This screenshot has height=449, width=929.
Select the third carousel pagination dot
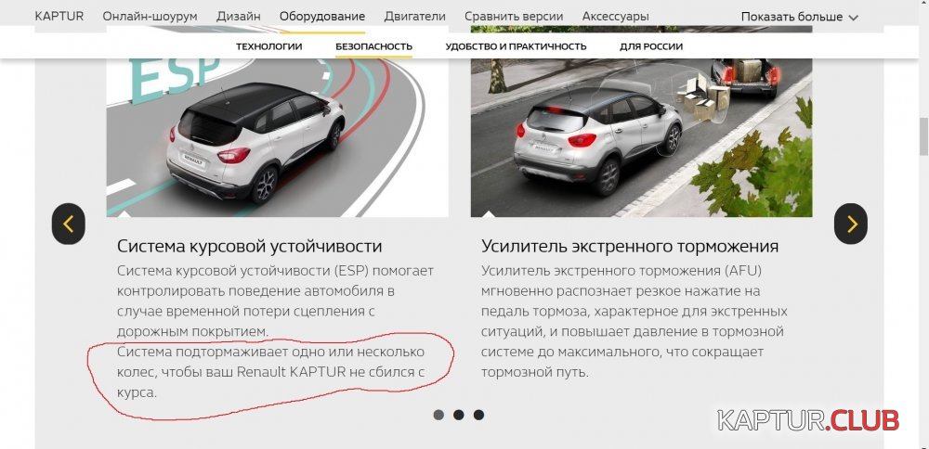478,415
